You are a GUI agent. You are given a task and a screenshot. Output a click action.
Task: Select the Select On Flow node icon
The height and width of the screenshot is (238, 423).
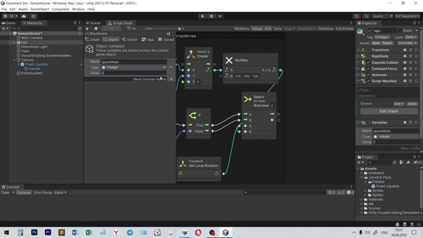click(247, 99)
